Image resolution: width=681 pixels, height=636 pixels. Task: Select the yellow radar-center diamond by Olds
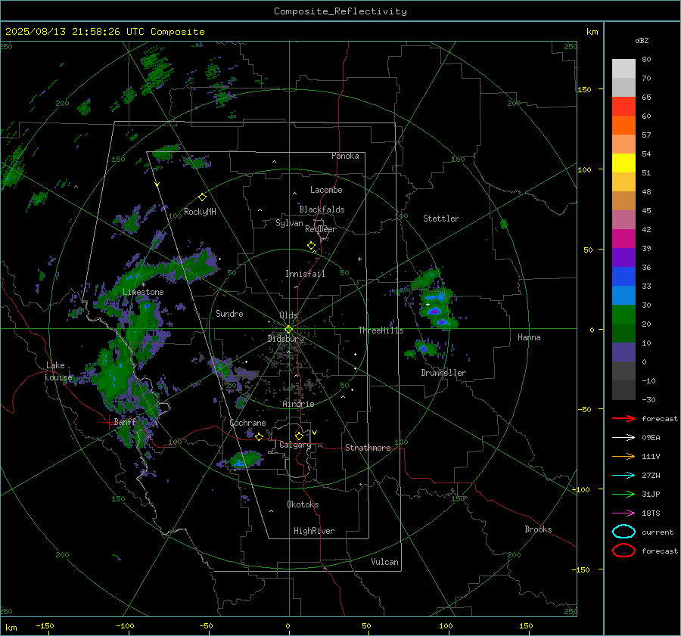[x=288, y=330]
